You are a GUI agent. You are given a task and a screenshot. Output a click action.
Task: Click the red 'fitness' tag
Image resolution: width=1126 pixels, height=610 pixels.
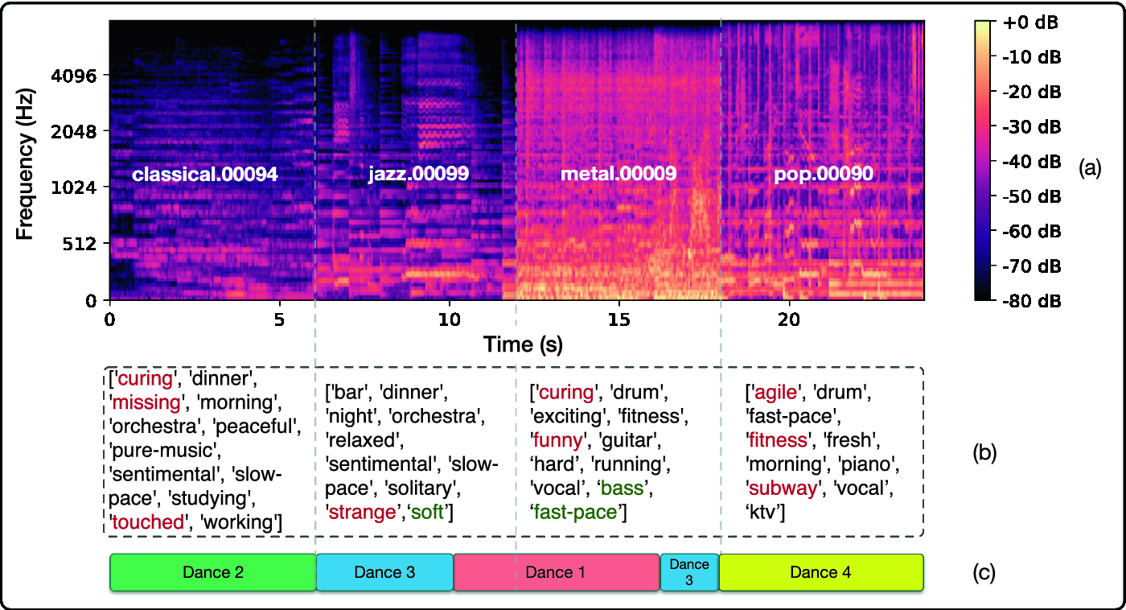778,441
